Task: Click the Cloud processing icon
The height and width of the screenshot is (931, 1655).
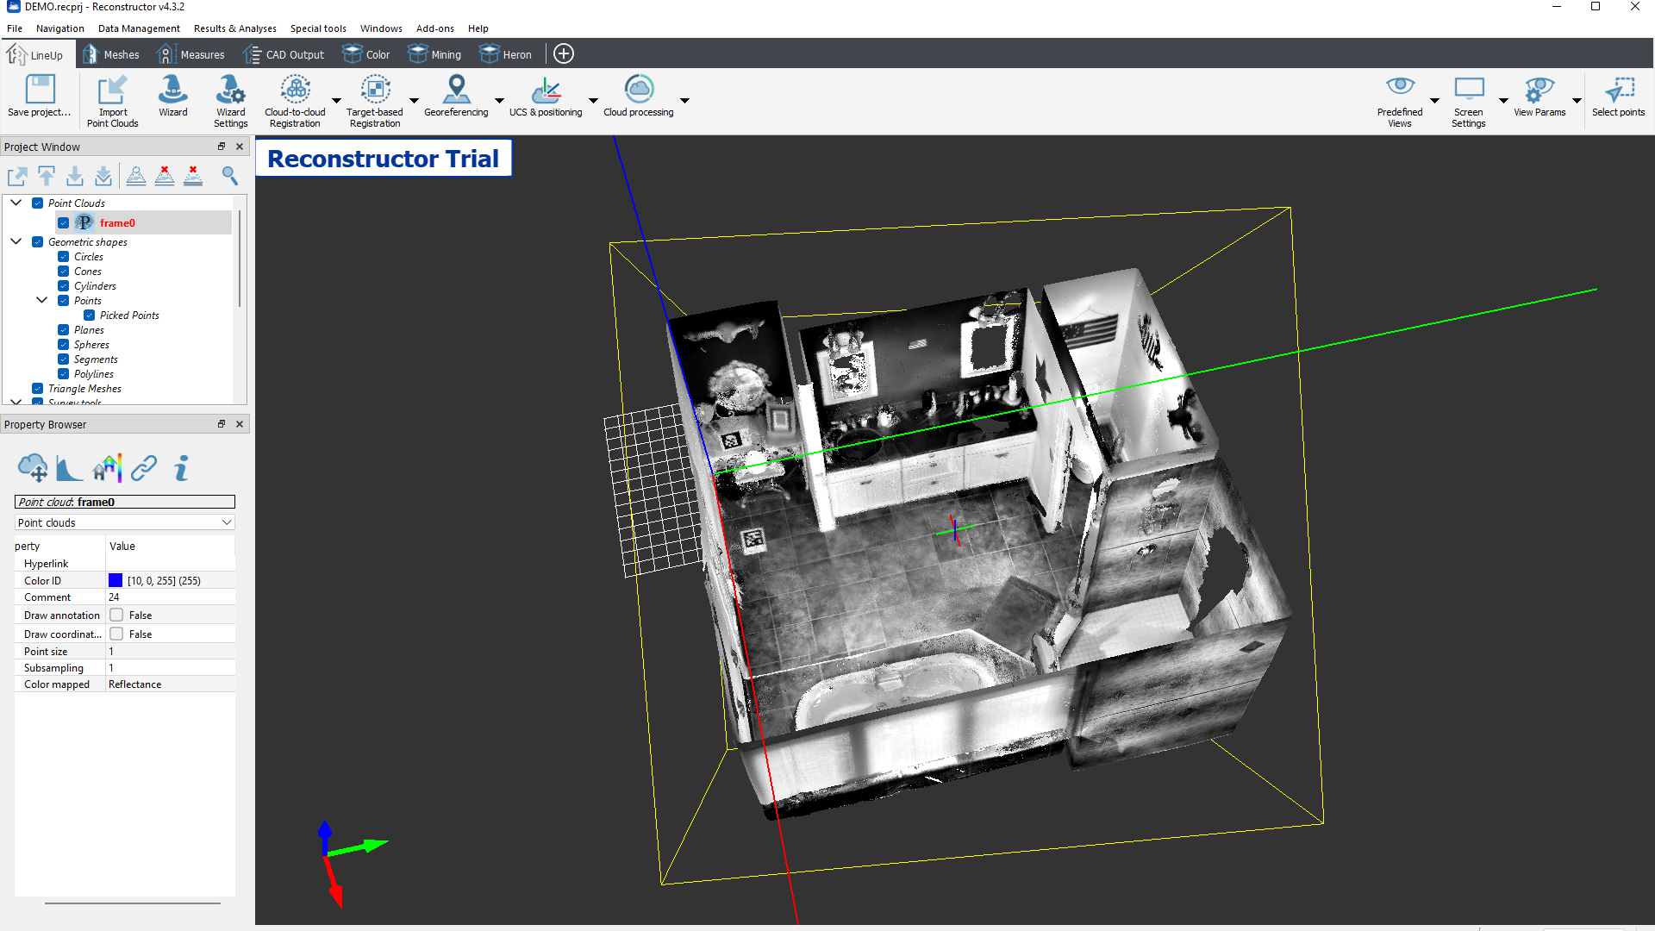Action: (639, 90)
